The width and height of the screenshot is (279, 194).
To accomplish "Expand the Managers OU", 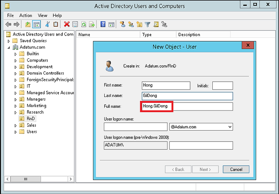I will tap(15, 100).
